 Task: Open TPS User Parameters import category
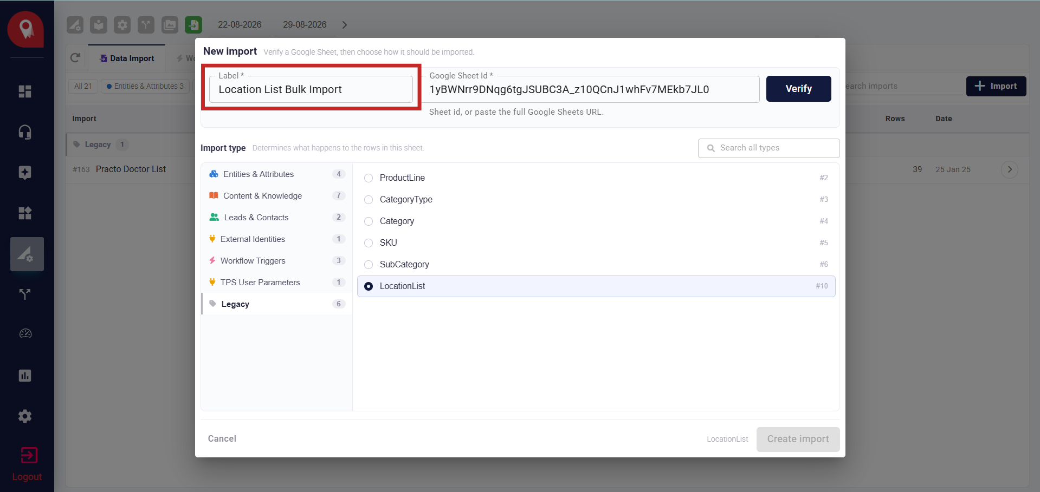pyautogui.click(x=276, y=283)
